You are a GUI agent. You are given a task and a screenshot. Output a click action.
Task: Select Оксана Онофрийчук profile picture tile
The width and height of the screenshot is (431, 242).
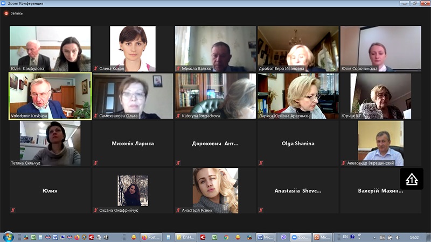(x=133, y=191)
